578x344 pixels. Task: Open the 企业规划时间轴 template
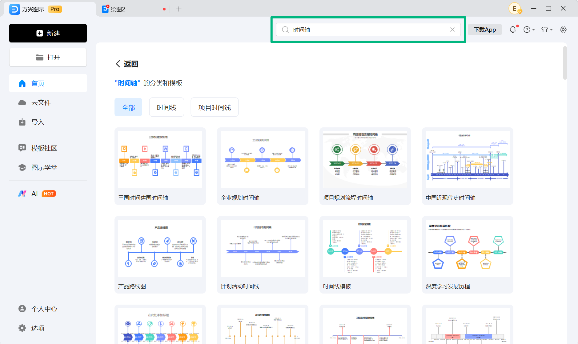point(263,166)
